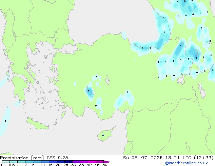Pick legend swatch between 2 and 5

29,162
